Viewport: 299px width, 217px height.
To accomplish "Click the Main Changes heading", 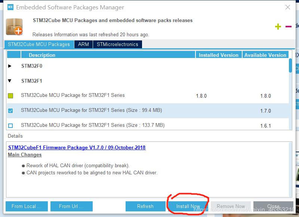I will [x=25, y=155].
